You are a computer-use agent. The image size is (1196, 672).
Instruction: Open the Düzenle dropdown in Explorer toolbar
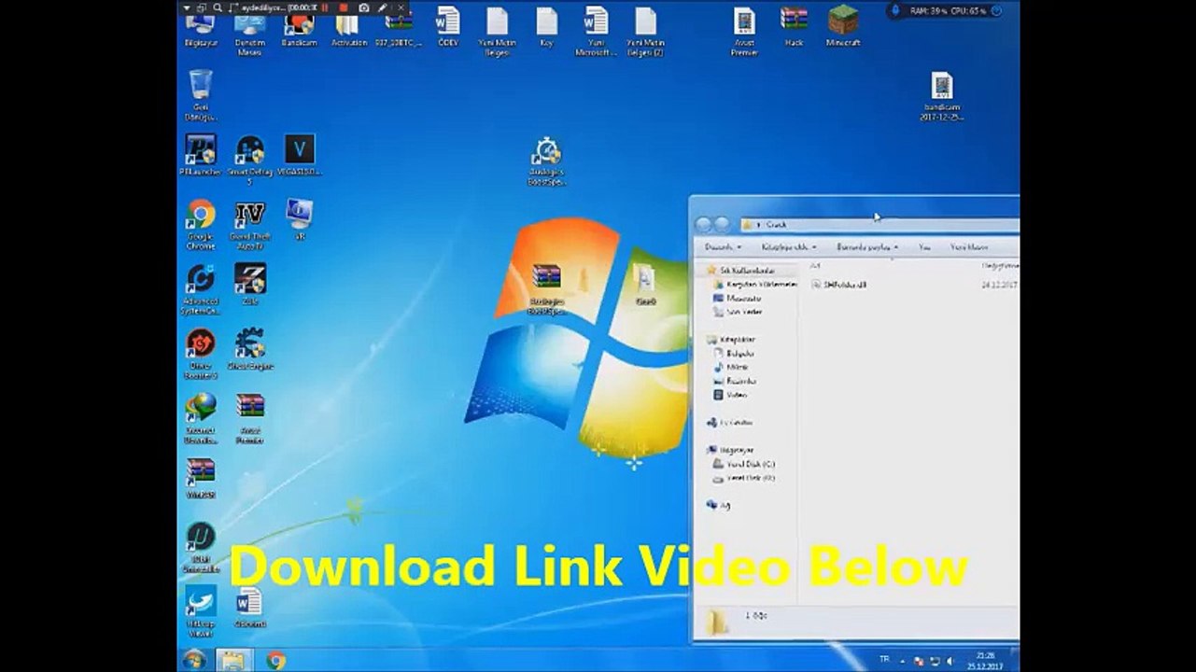click(724, 247)
